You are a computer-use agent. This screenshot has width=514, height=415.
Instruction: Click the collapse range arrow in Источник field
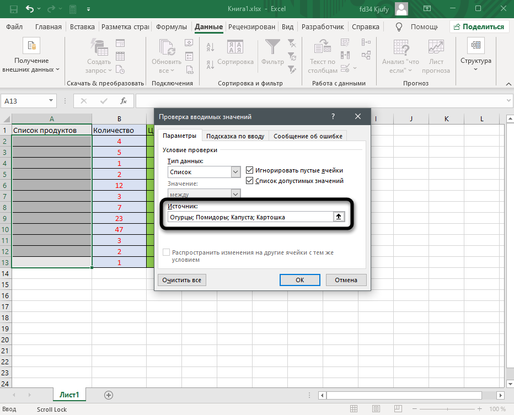(x=340, y=217)
